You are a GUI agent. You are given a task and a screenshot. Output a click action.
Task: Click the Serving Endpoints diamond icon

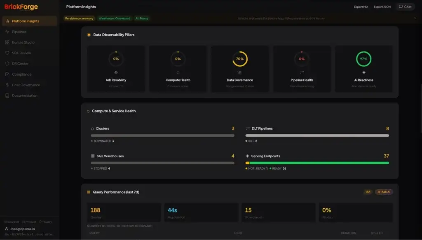247,156
